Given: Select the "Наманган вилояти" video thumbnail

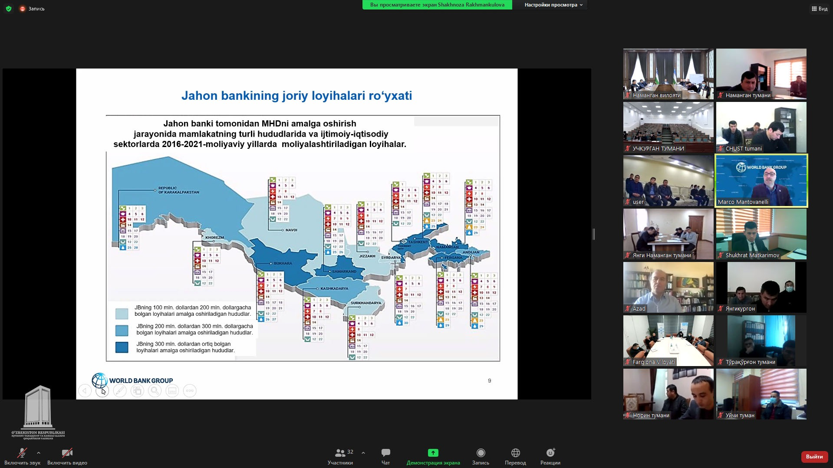Looking at the screenshot, I should coord(668,74).
